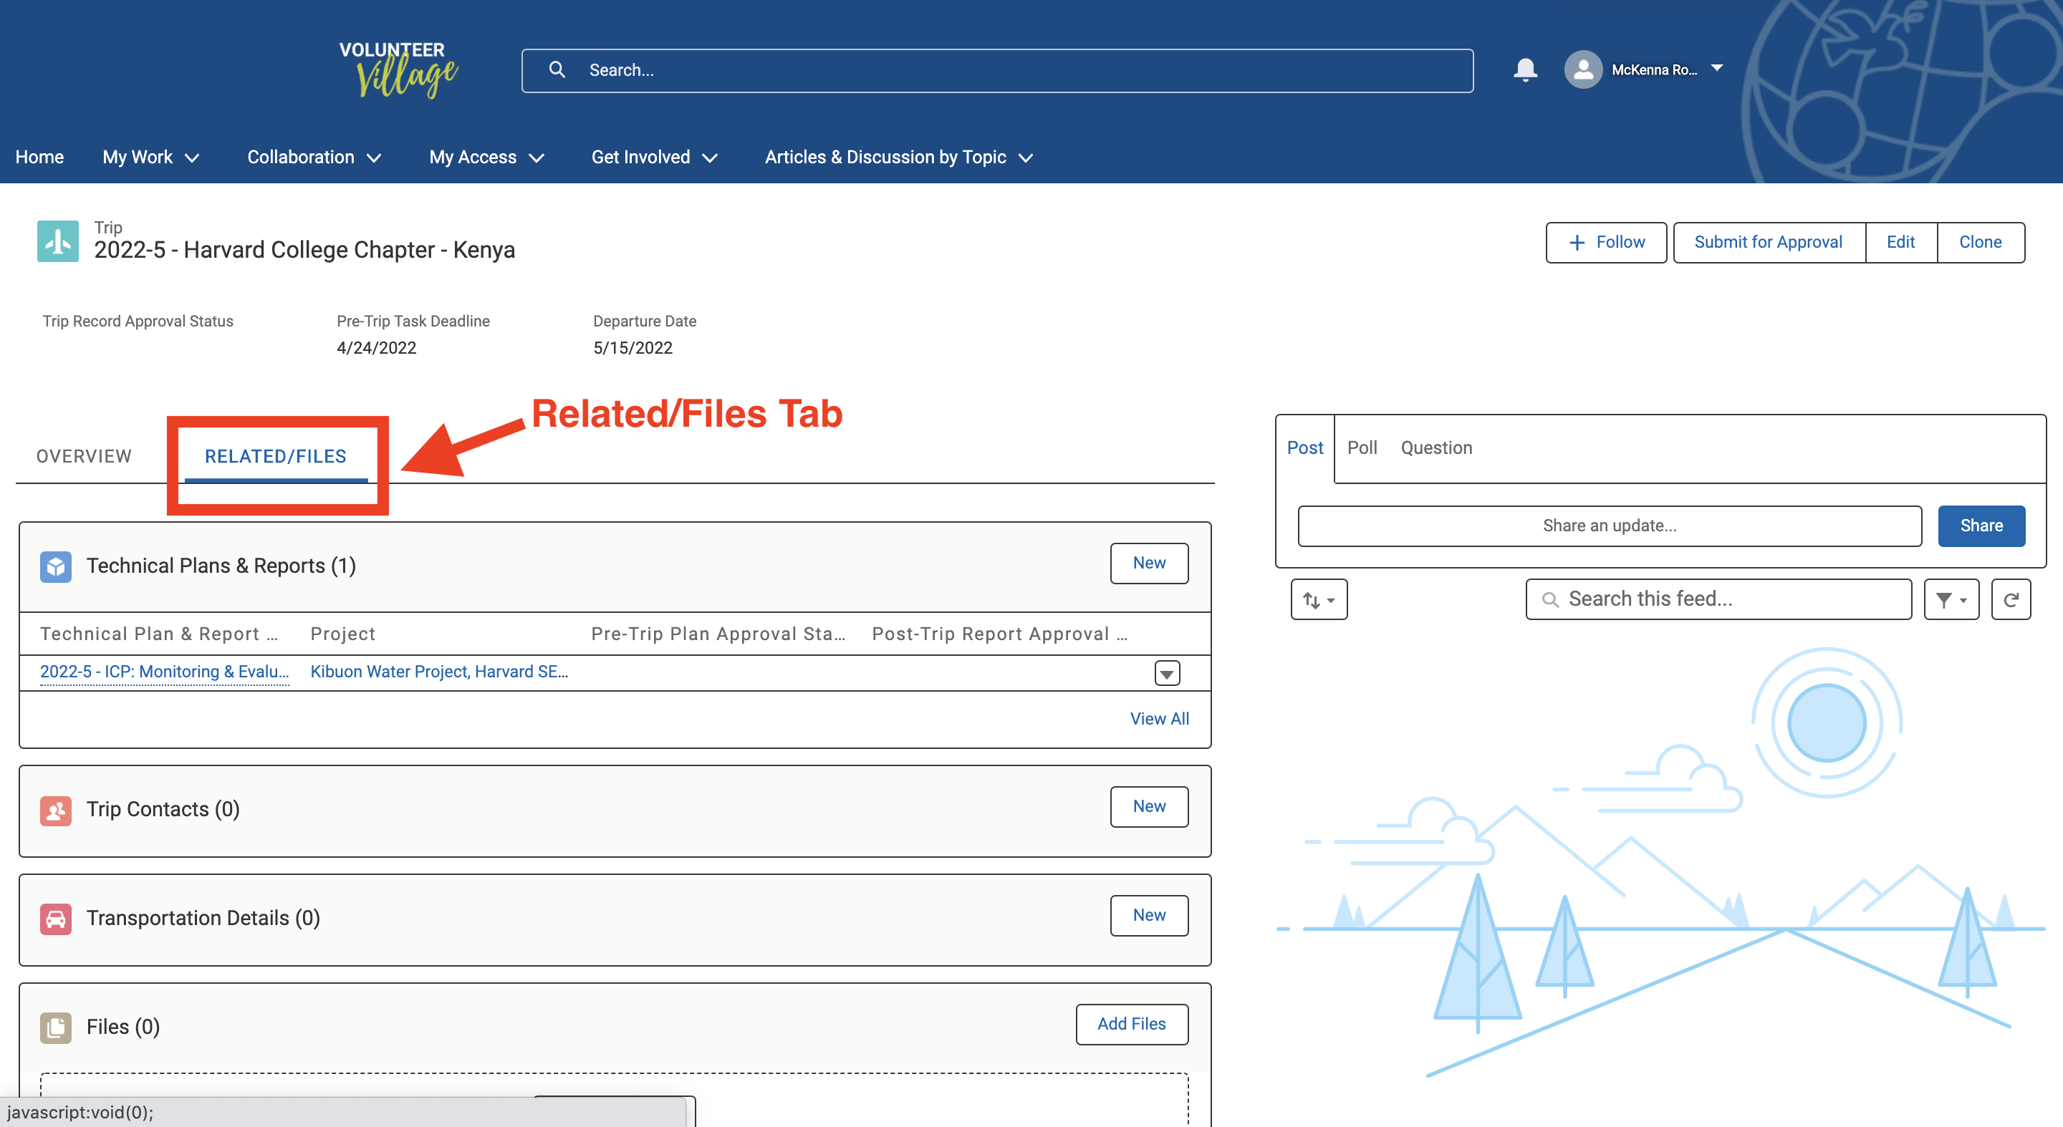This screenshot has height=1127, width=2063.
Task: Open the feed filter dropdown
Action: (1951, 599)
